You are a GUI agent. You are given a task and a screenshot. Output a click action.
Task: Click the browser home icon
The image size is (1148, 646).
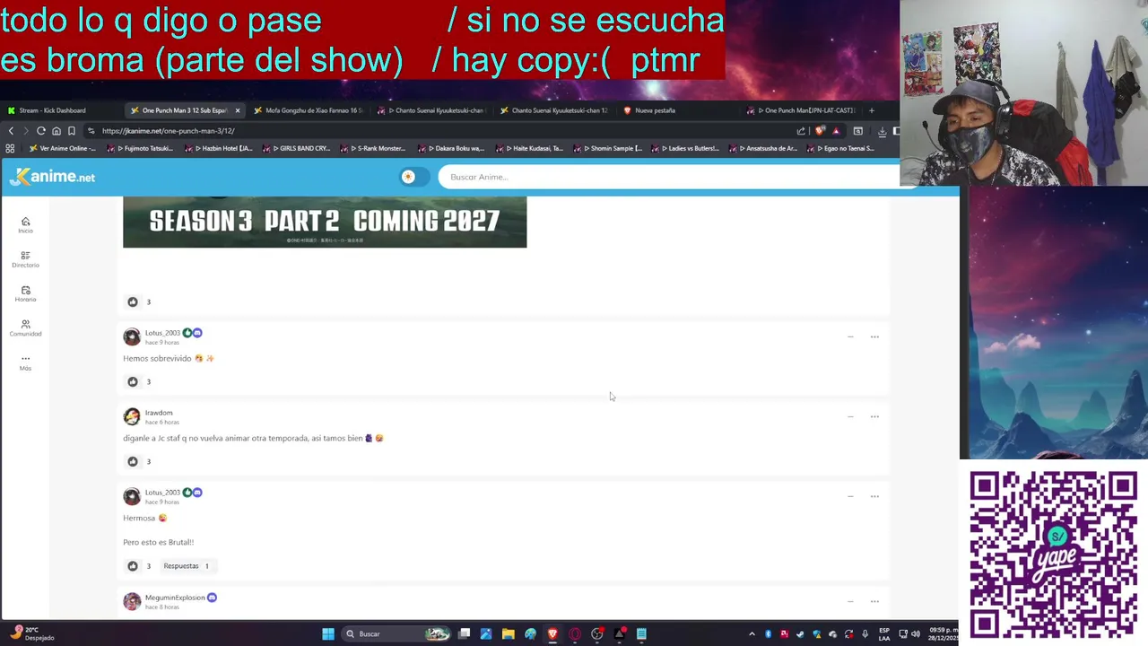(56, 131)
